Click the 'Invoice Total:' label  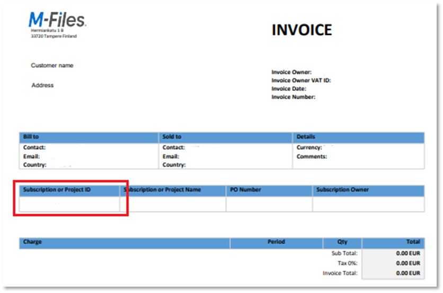point(340,273)
